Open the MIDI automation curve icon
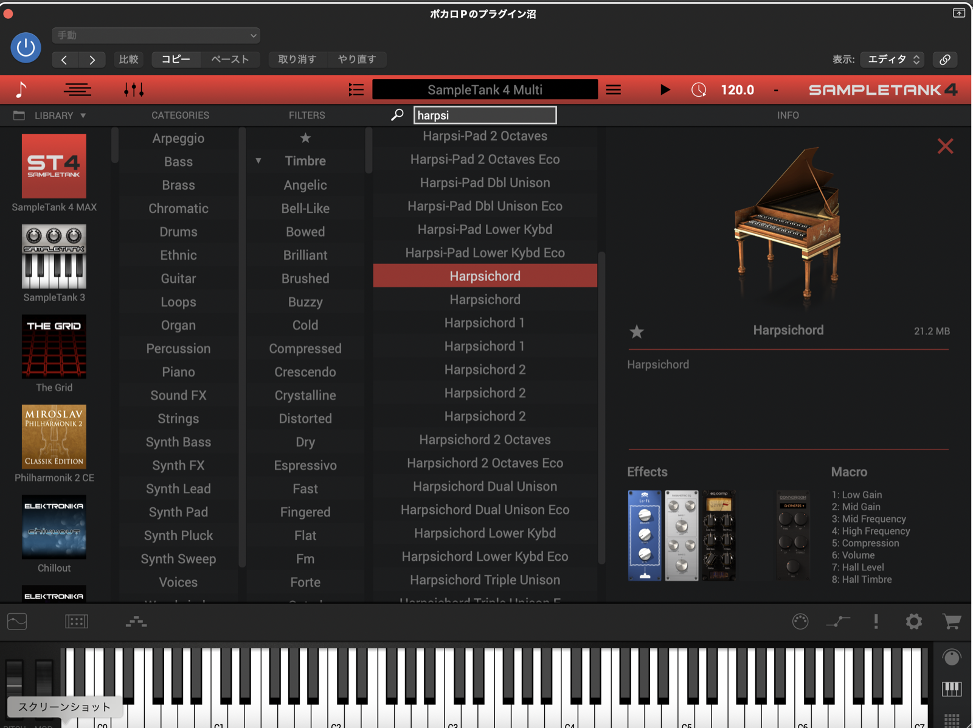This screenshot has width=973, height=728. click(838, 622)
